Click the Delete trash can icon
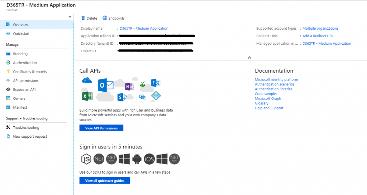367x195 pixels. coord(83,18)
